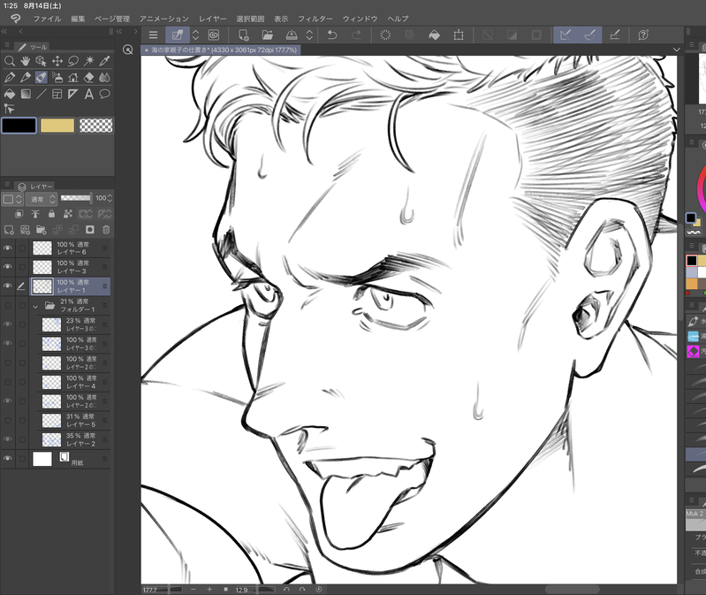706x595 pixels.
Task: Toggle Snap to ruler in command bar
Action: coord(566,35)
